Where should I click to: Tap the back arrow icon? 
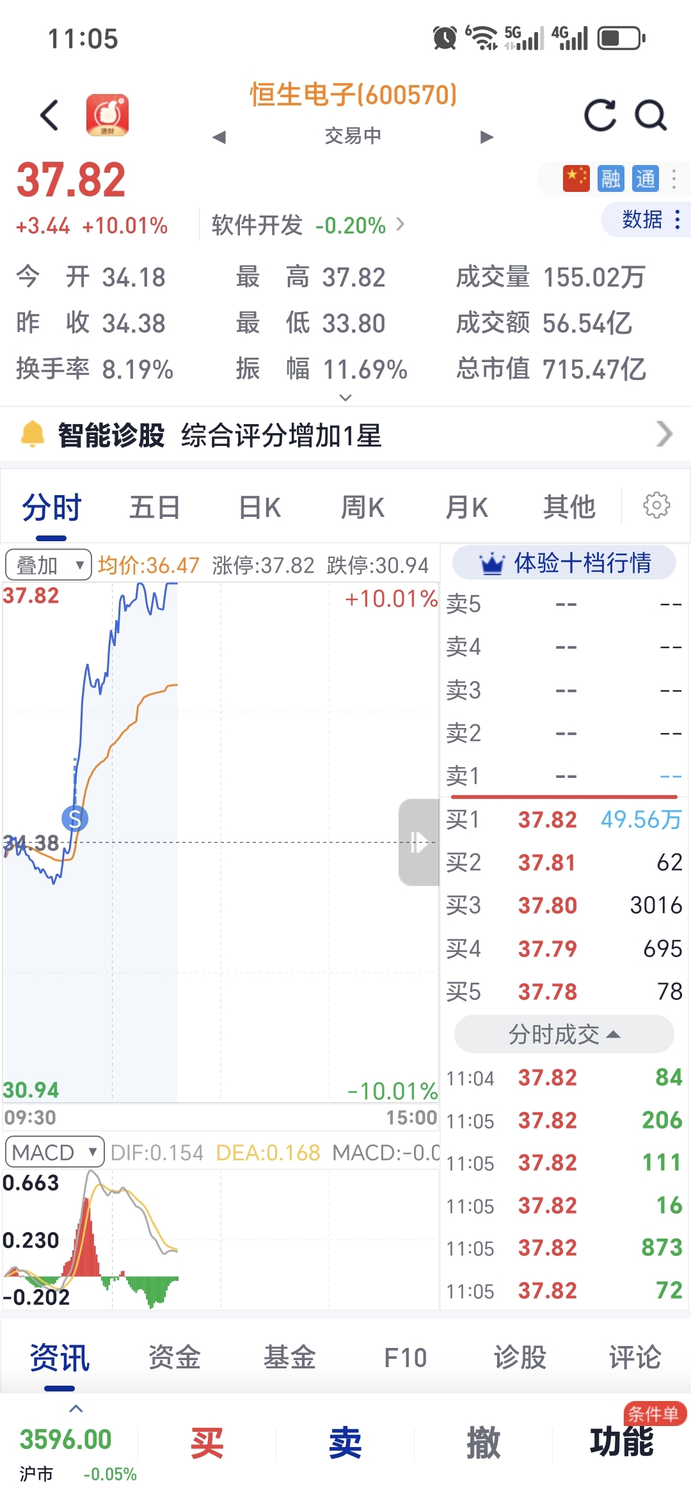point(50,115)
